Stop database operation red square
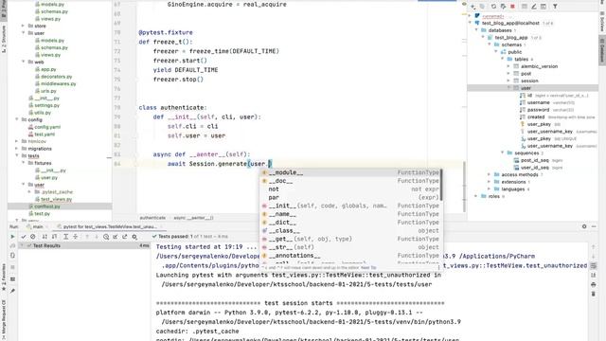Screen dimensions: 606x341 (x=512, y=7)
